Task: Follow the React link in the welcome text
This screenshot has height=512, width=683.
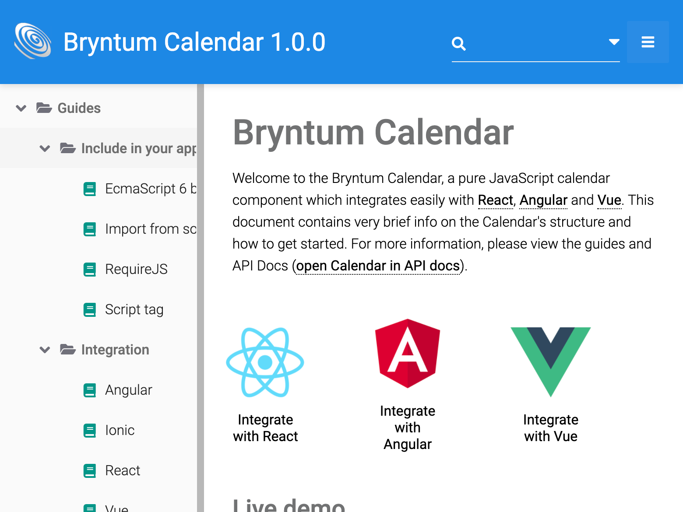Action: (x=495, y=200)
